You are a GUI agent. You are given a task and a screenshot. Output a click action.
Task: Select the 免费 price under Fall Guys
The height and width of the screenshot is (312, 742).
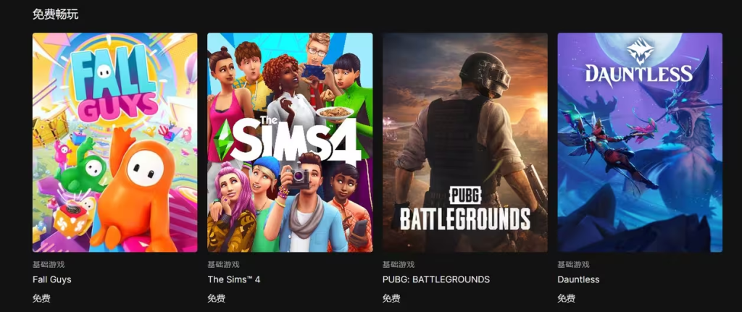tap(41, 298)
